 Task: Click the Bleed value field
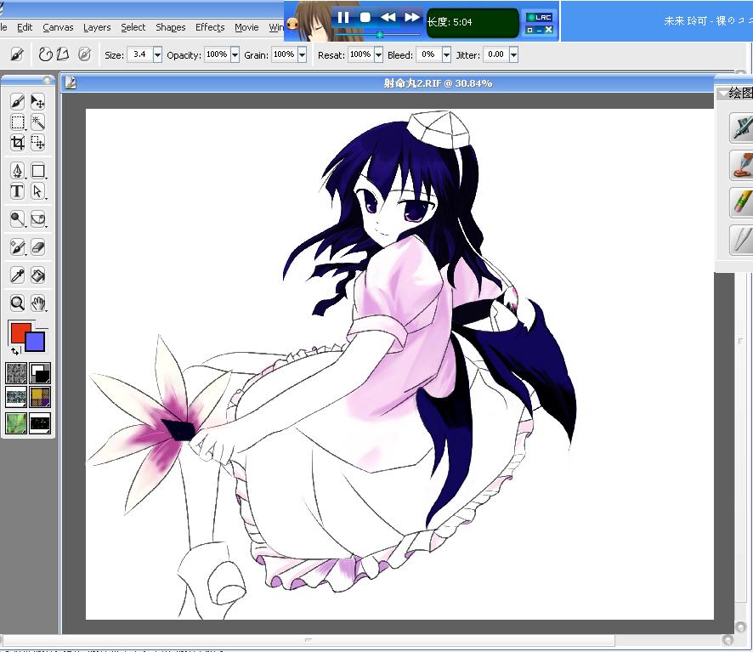(x=428, y=54)
